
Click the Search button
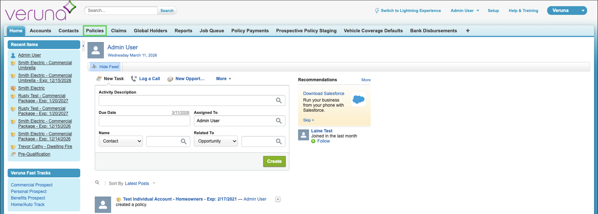point(167,11)
